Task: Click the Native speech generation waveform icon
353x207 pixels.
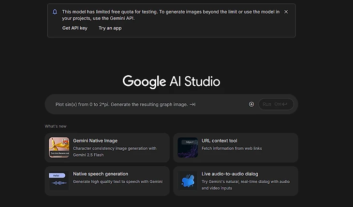Action: [59, 181]
